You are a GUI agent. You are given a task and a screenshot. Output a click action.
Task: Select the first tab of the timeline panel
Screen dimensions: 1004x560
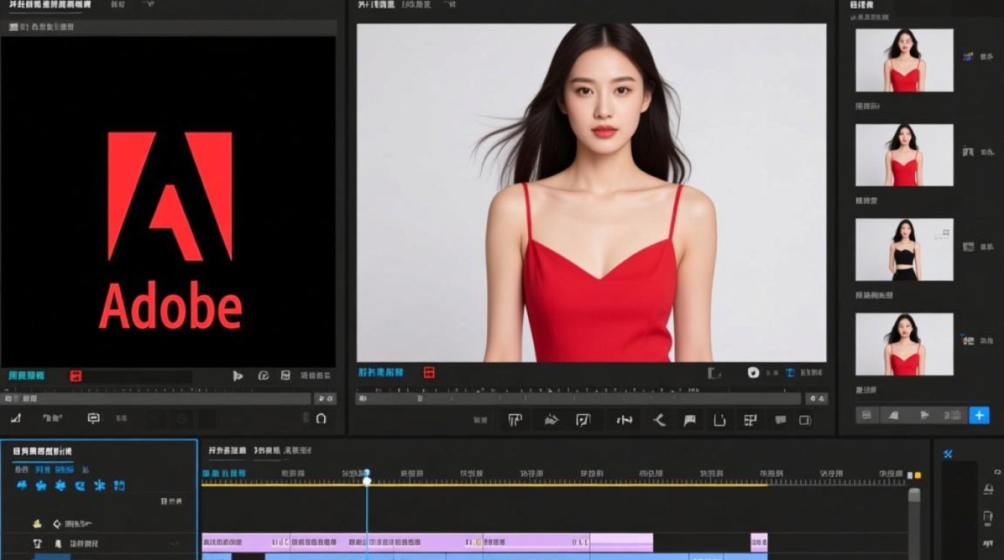click(x=227, y=451)
